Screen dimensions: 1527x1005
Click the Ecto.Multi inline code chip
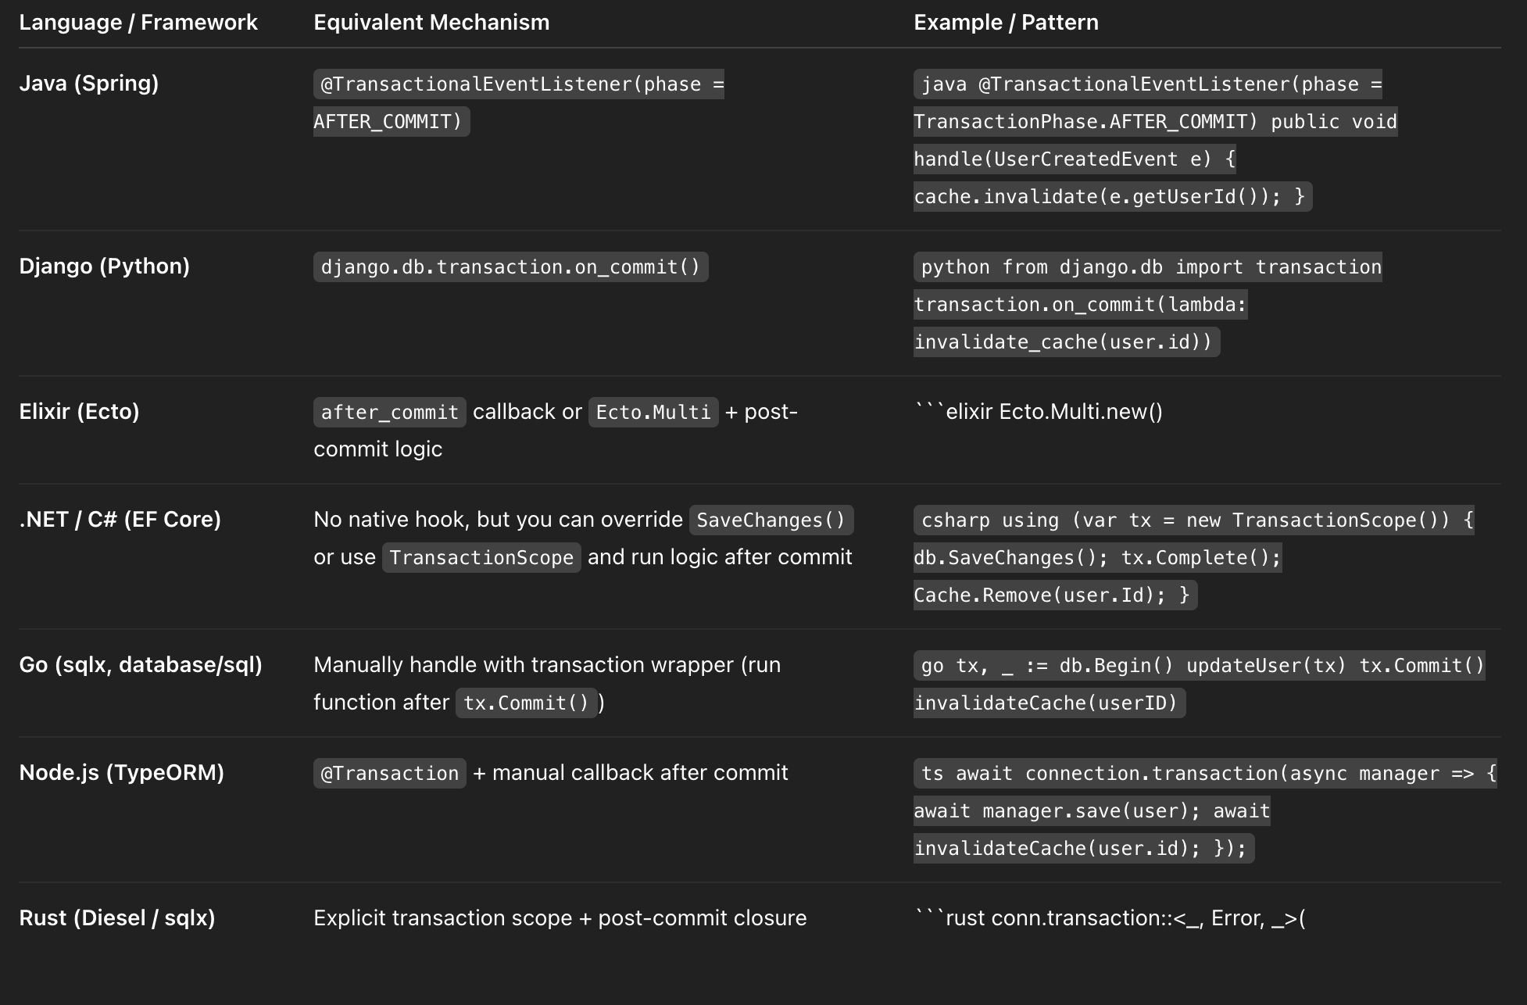653,413
